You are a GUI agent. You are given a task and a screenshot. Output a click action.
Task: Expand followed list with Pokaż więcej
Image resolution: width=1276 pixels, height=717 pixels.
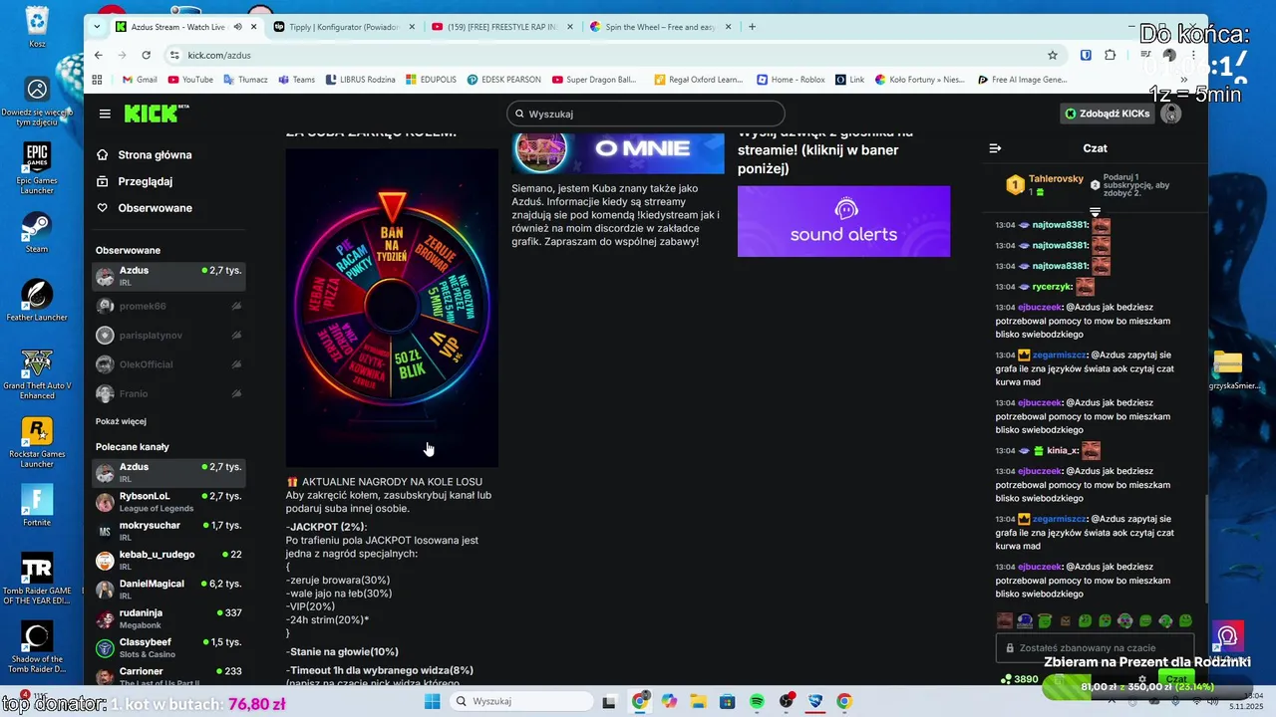pyautogui.click(x=121, y=421)
